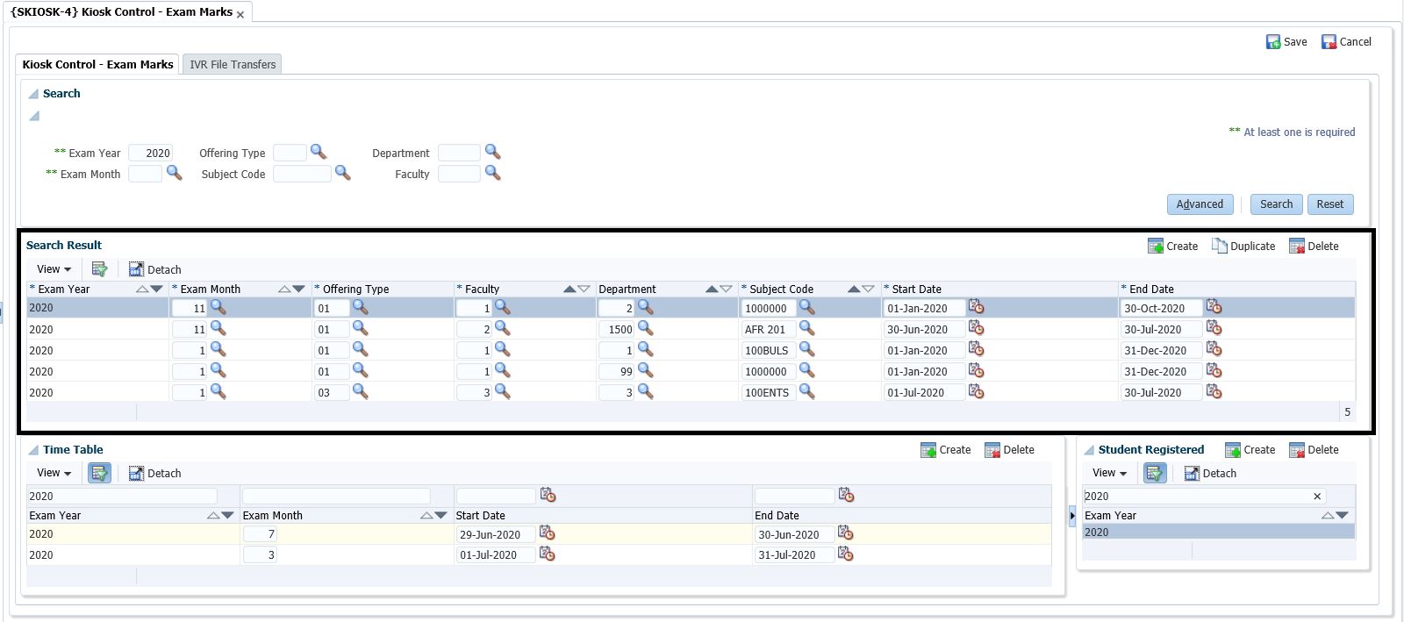Open lookup for Subject Code 100ENTS row
Screen dimensions: 1404x622
click(806, 392)
